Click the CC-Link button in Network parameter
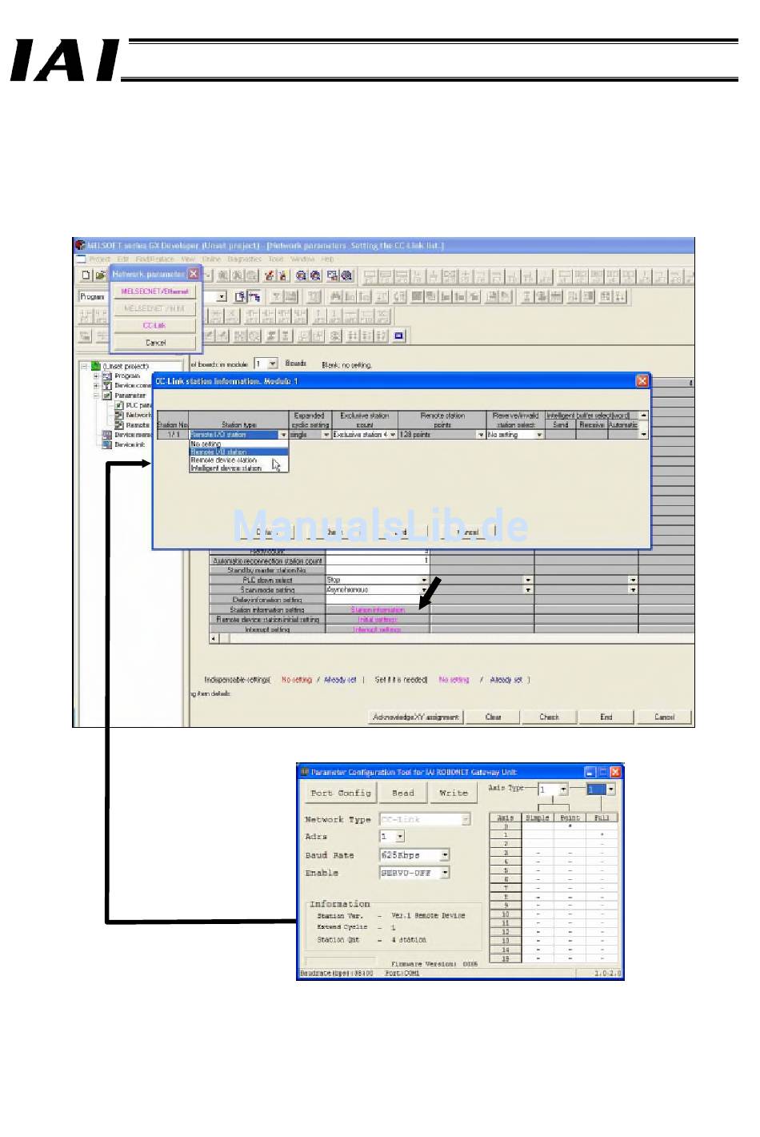This screenshot has height=1137, width=760. 155,325
